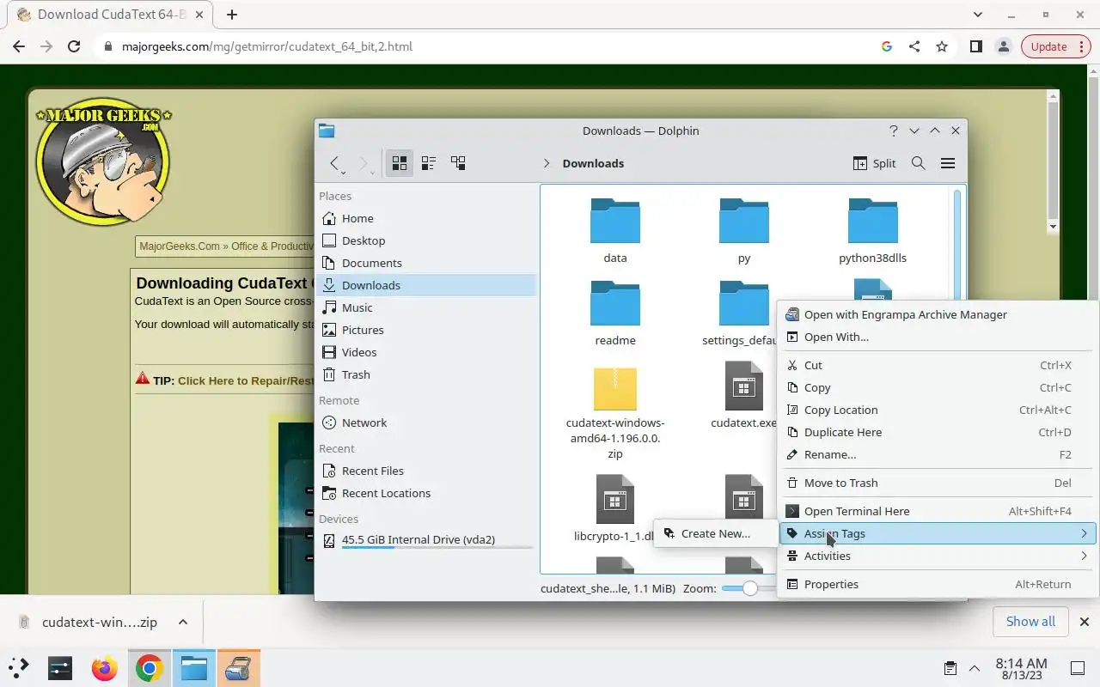Select Copy Location from context menu
This screenshot has width=1100, height=687.
(x=938, y=410)
